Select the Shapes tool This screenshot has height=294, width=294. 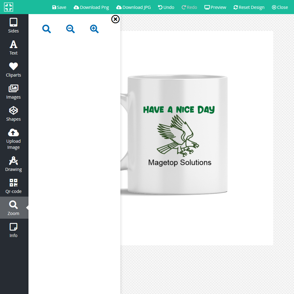pos(13,114)
